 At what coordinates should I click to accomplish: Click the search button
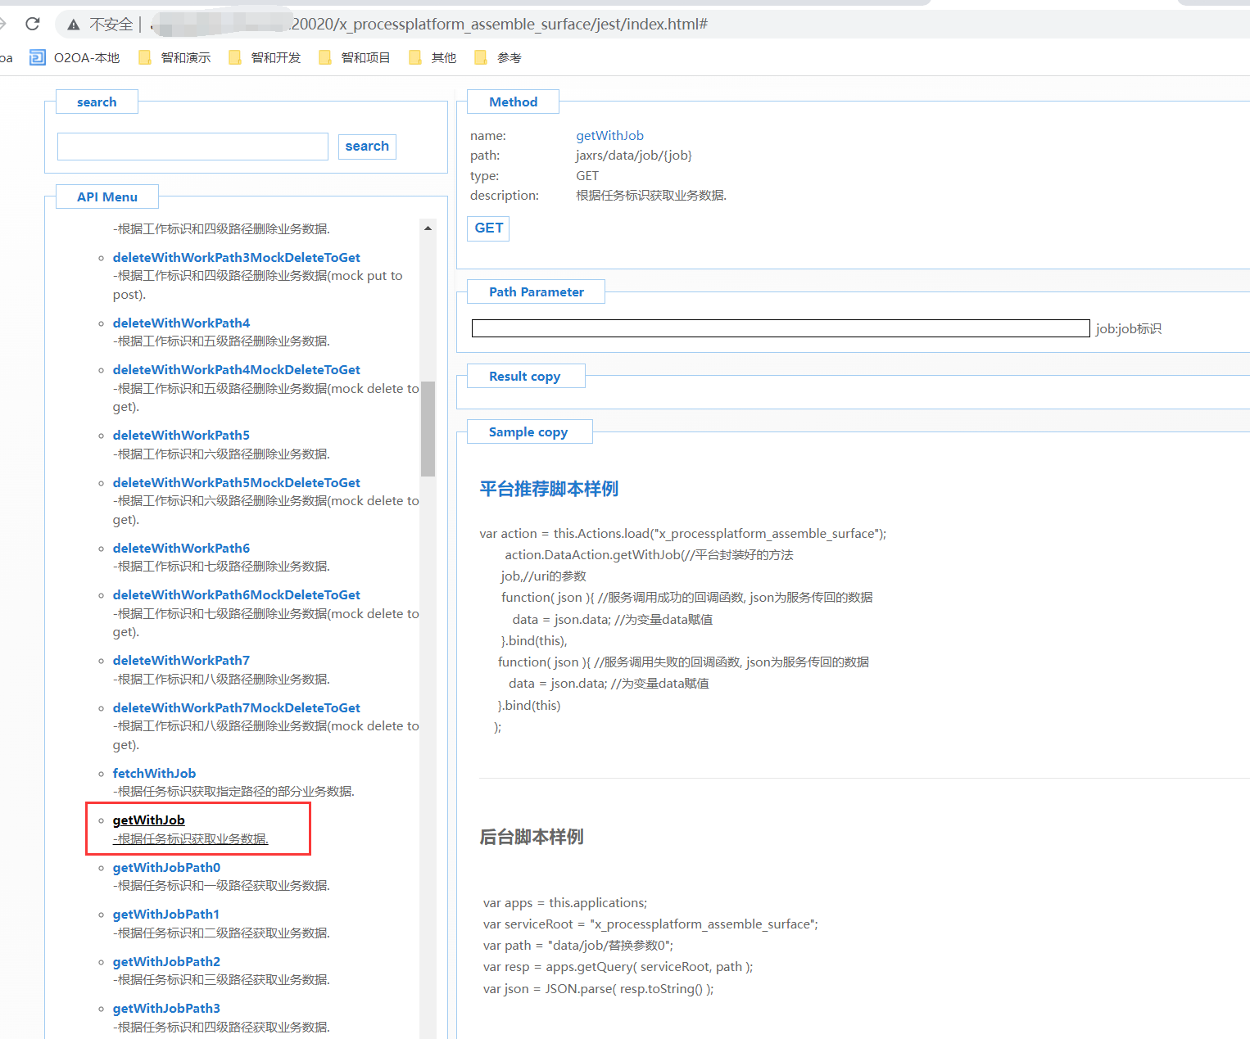click(367, 147)
